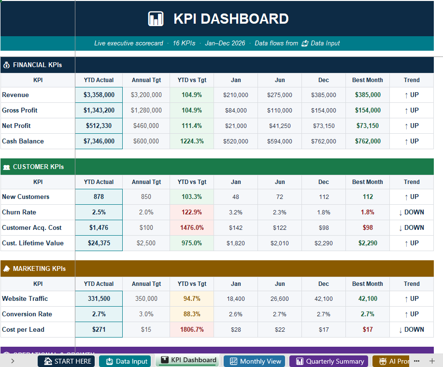Click the sheet tab scroll arrow

[x=13, y=361]
